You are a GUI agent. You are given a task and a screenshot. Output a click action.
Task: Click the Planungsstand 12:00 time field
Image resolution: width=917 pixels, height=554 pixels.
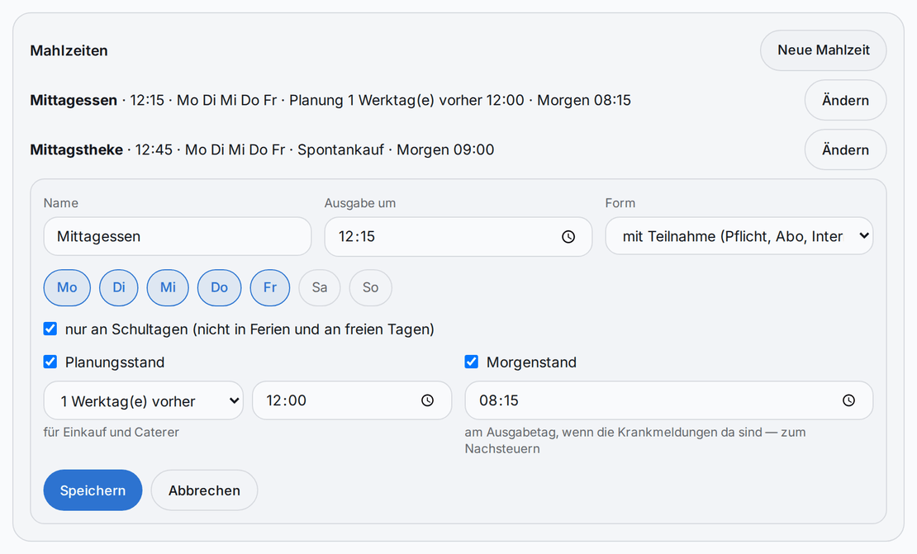coord(352,400)
